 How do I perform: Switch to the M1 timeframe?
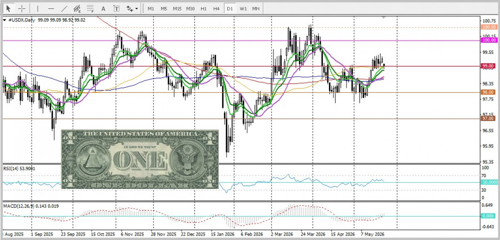[151, 8]
